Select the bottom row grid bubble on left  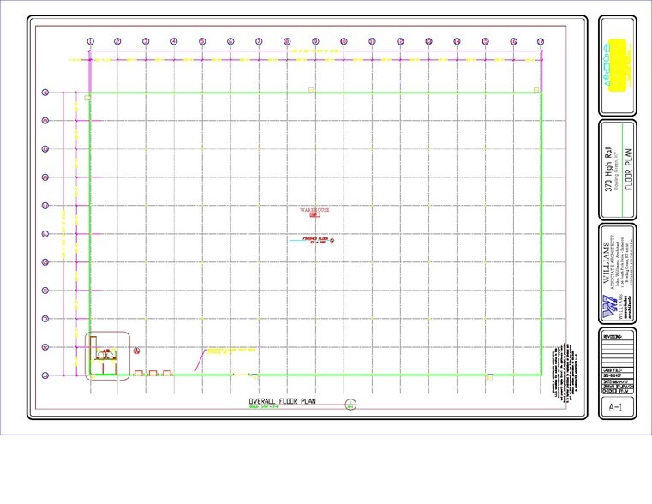pos(45,375)
